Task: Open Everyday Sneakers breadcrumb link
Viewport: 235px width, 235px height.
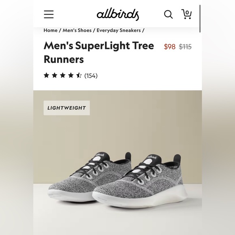Action: click(119, 30)
